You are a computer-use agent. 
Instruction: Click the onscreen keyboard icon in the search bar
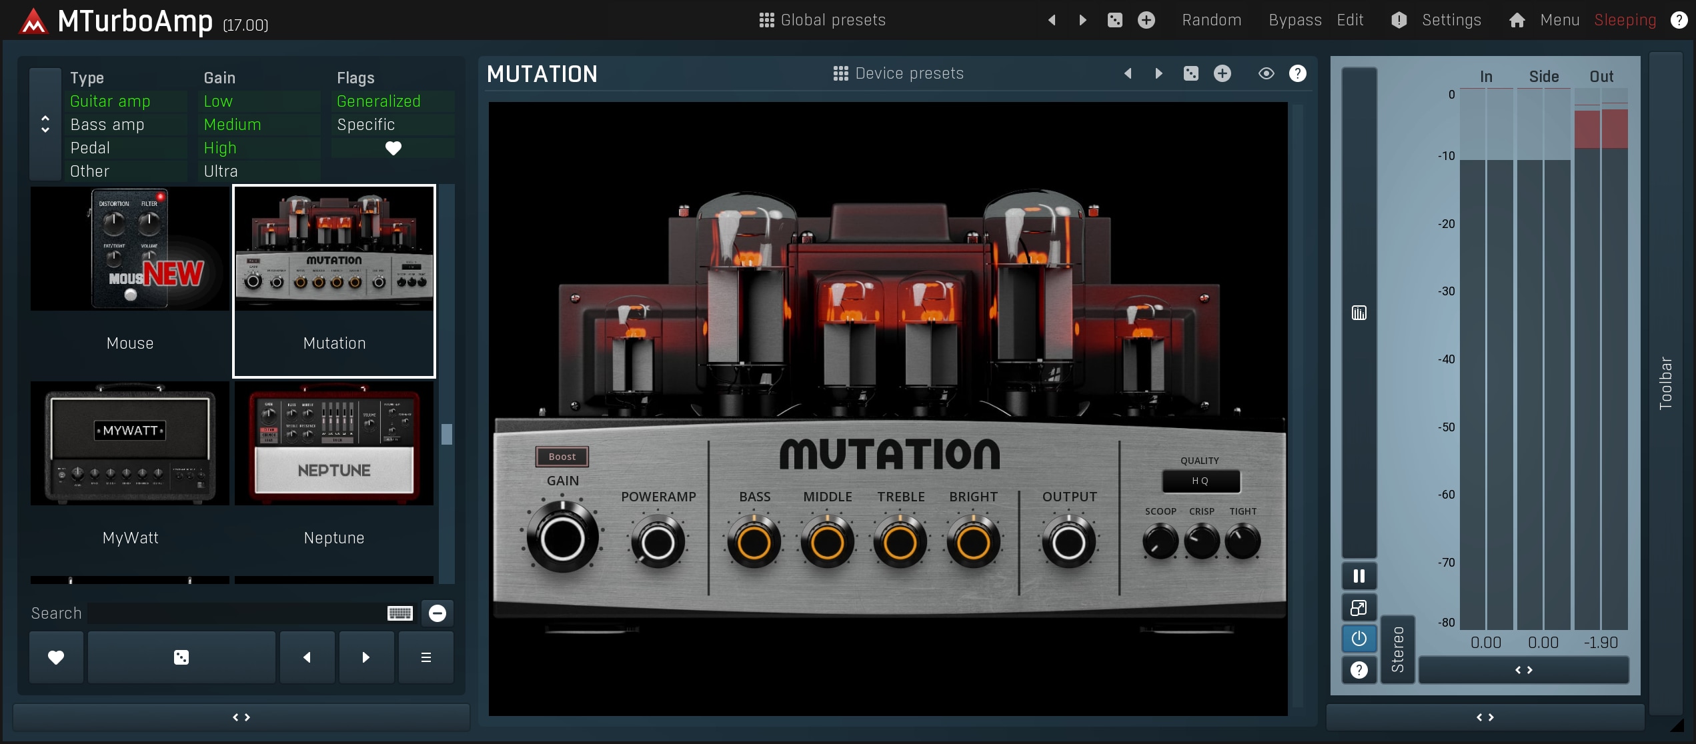click(399, 613)
